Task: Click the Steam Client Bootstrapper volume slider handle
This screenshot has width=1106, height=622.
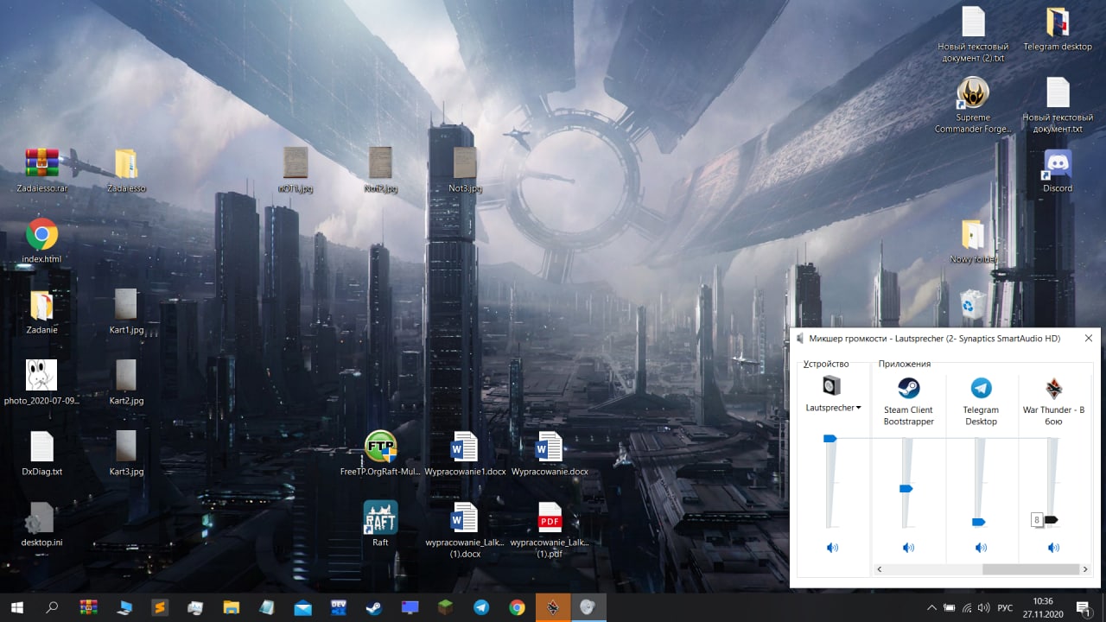Action: pyautogui.click(x=906, y=489)
